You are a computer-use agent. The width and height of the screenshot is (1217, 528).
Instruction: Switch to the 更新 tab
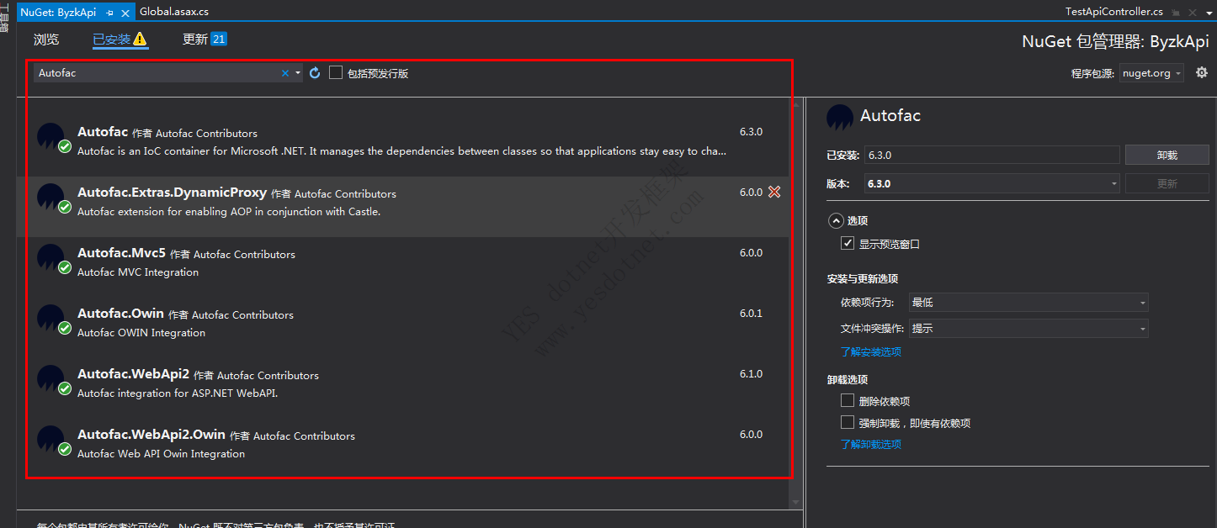click(195, 39)
